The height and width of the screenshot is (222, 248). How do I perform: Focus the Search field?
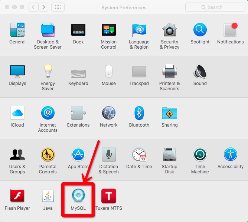click(215, 7)
